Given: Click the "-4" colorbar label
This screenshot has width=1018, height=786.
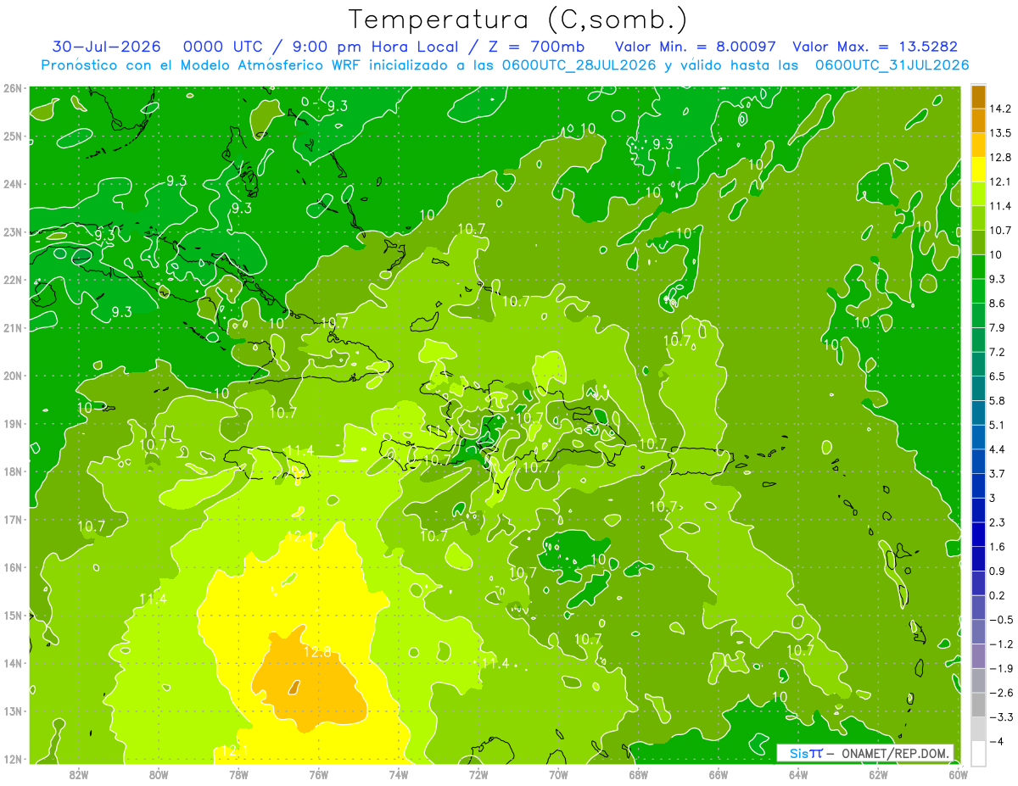Looking at the screenshot, I should [995, 742].
